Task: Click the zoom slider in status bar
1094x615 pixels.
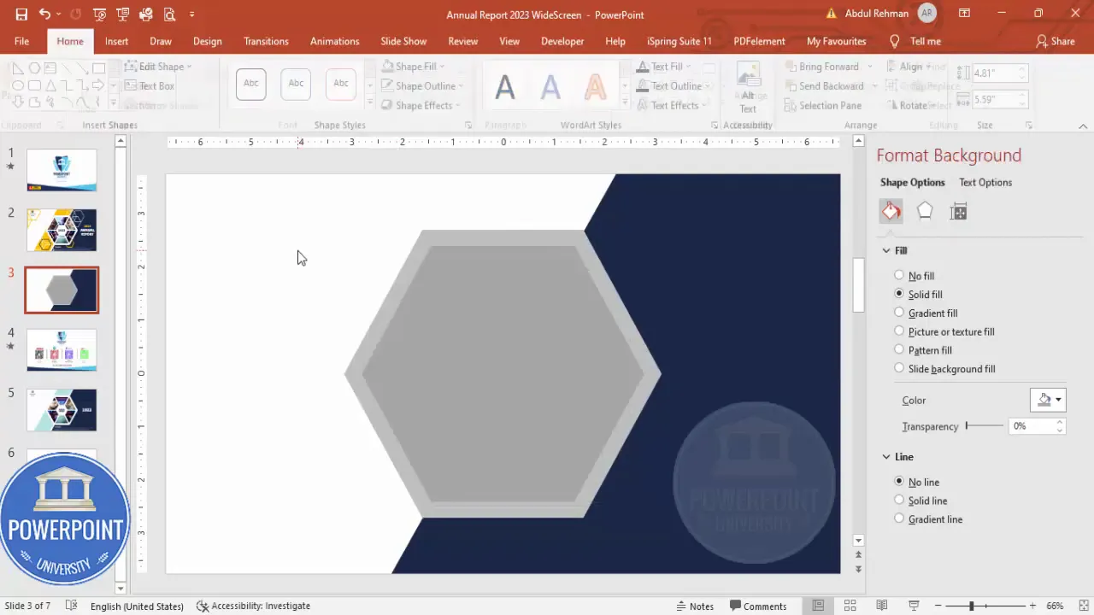Action: point(985,606)
